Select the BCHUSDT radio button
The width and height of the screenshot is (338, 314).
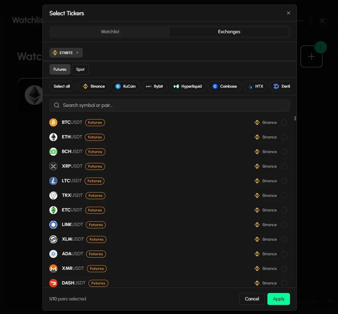click(284, 152)
